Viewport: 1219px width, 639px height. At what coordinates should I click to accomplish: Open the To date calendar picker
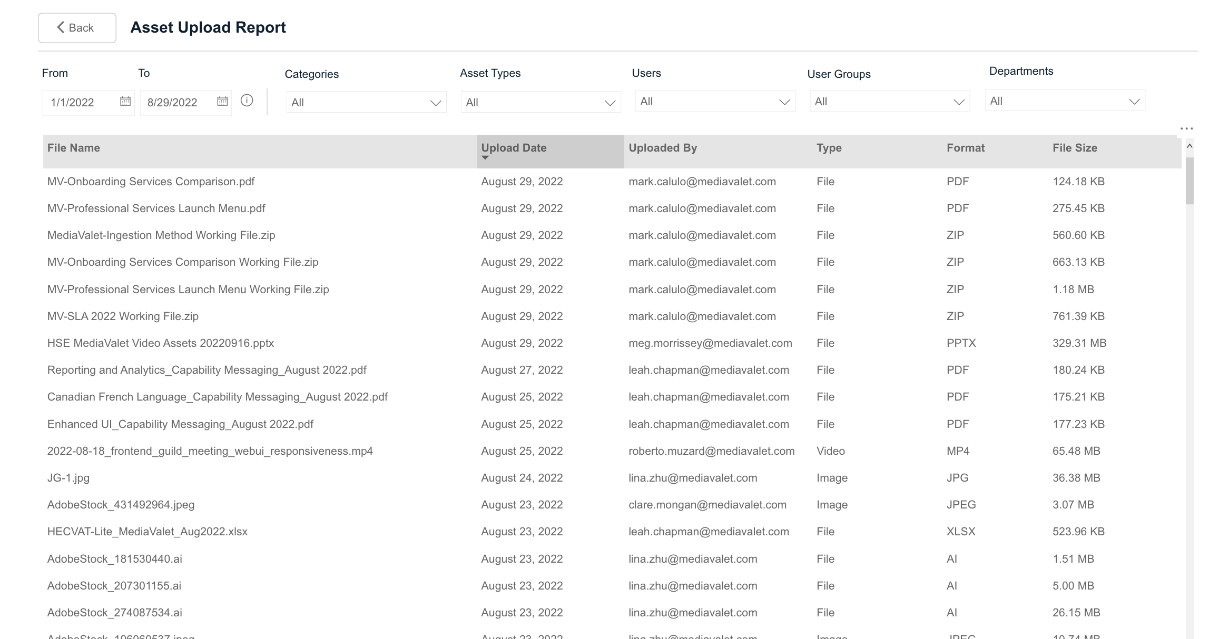point(222,101)
